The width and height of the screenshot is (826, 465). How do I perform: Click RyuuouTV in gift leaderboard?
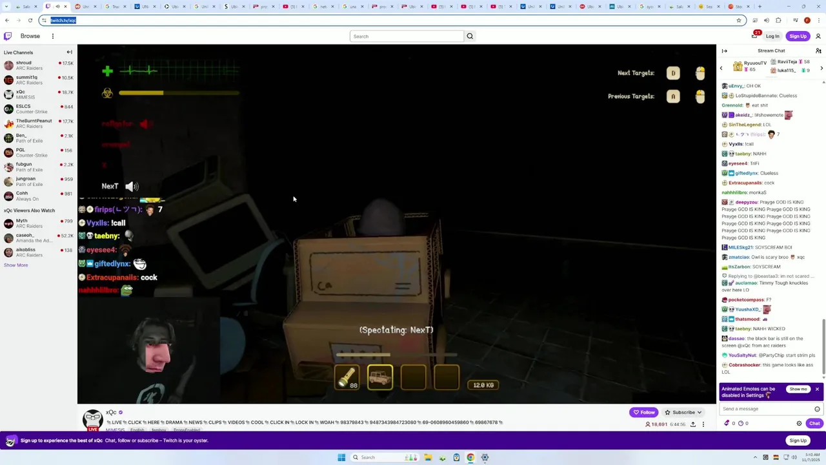755,64
